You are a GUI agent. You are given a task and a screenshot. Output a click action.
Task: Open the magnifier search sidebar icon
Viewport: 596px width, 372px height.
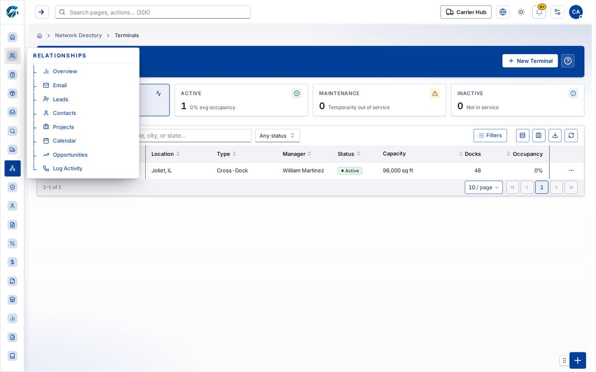click(13, 131)
